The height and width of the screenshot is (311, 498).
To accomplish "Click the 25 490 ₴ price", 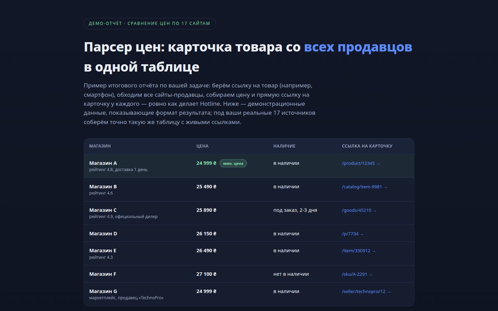I will point(206,187).
